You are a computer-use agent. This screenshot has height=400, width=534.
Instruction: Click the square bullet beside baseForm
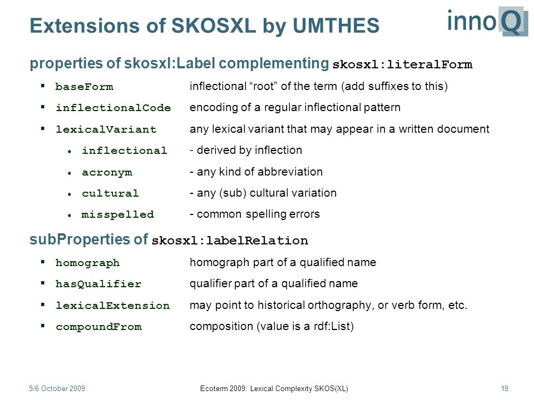pos(43,86)
